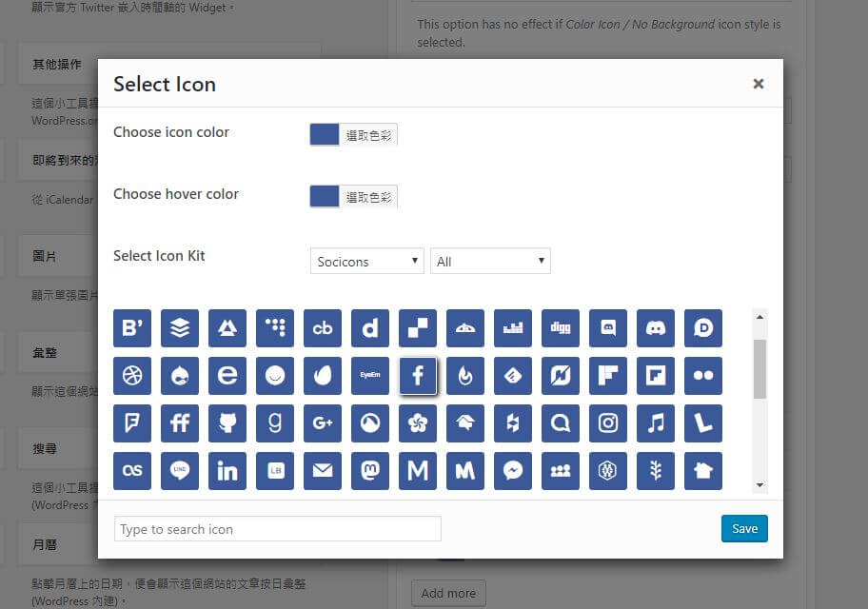Viewport: 868px width, 609px height.
Task: Select the Houzz h icon
Action: 513,423
